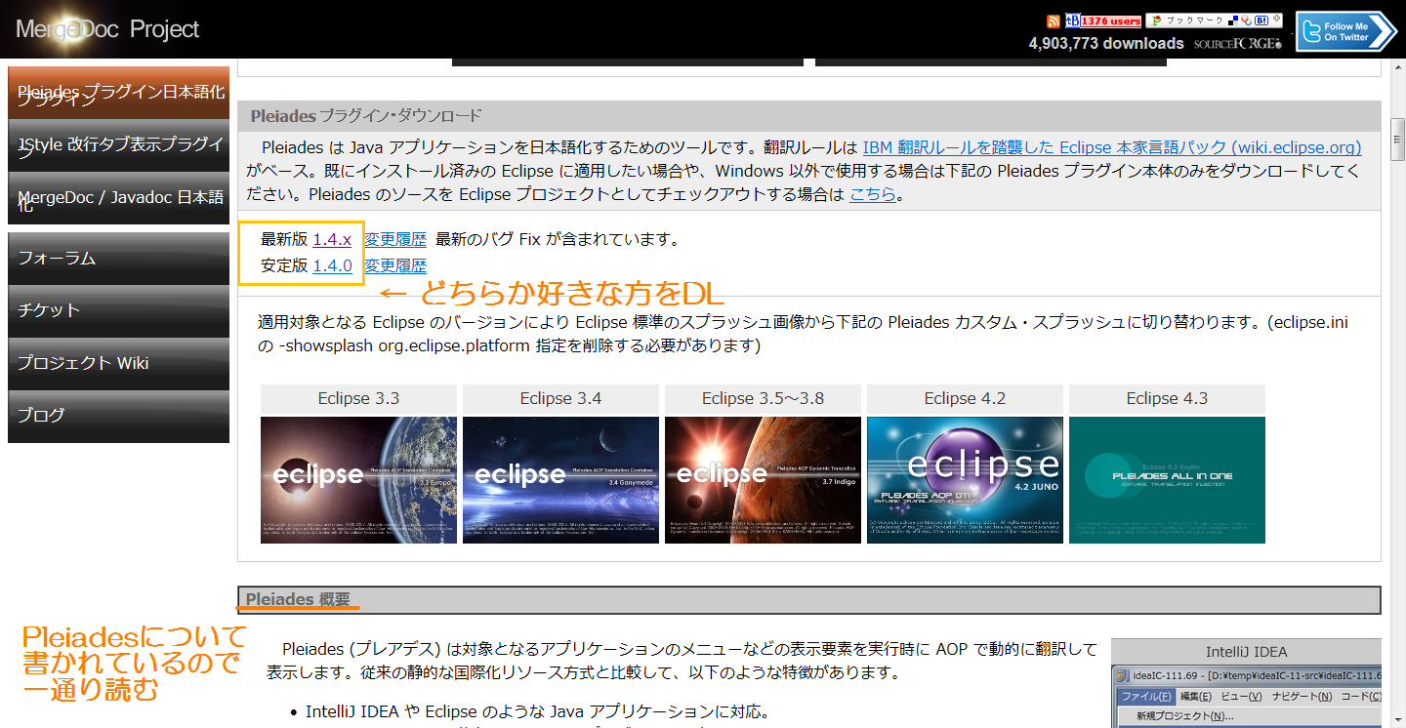Open プロジェクト Wiki in the sidebar
This screenshot has width=1406, height=728.
(118, 364)
